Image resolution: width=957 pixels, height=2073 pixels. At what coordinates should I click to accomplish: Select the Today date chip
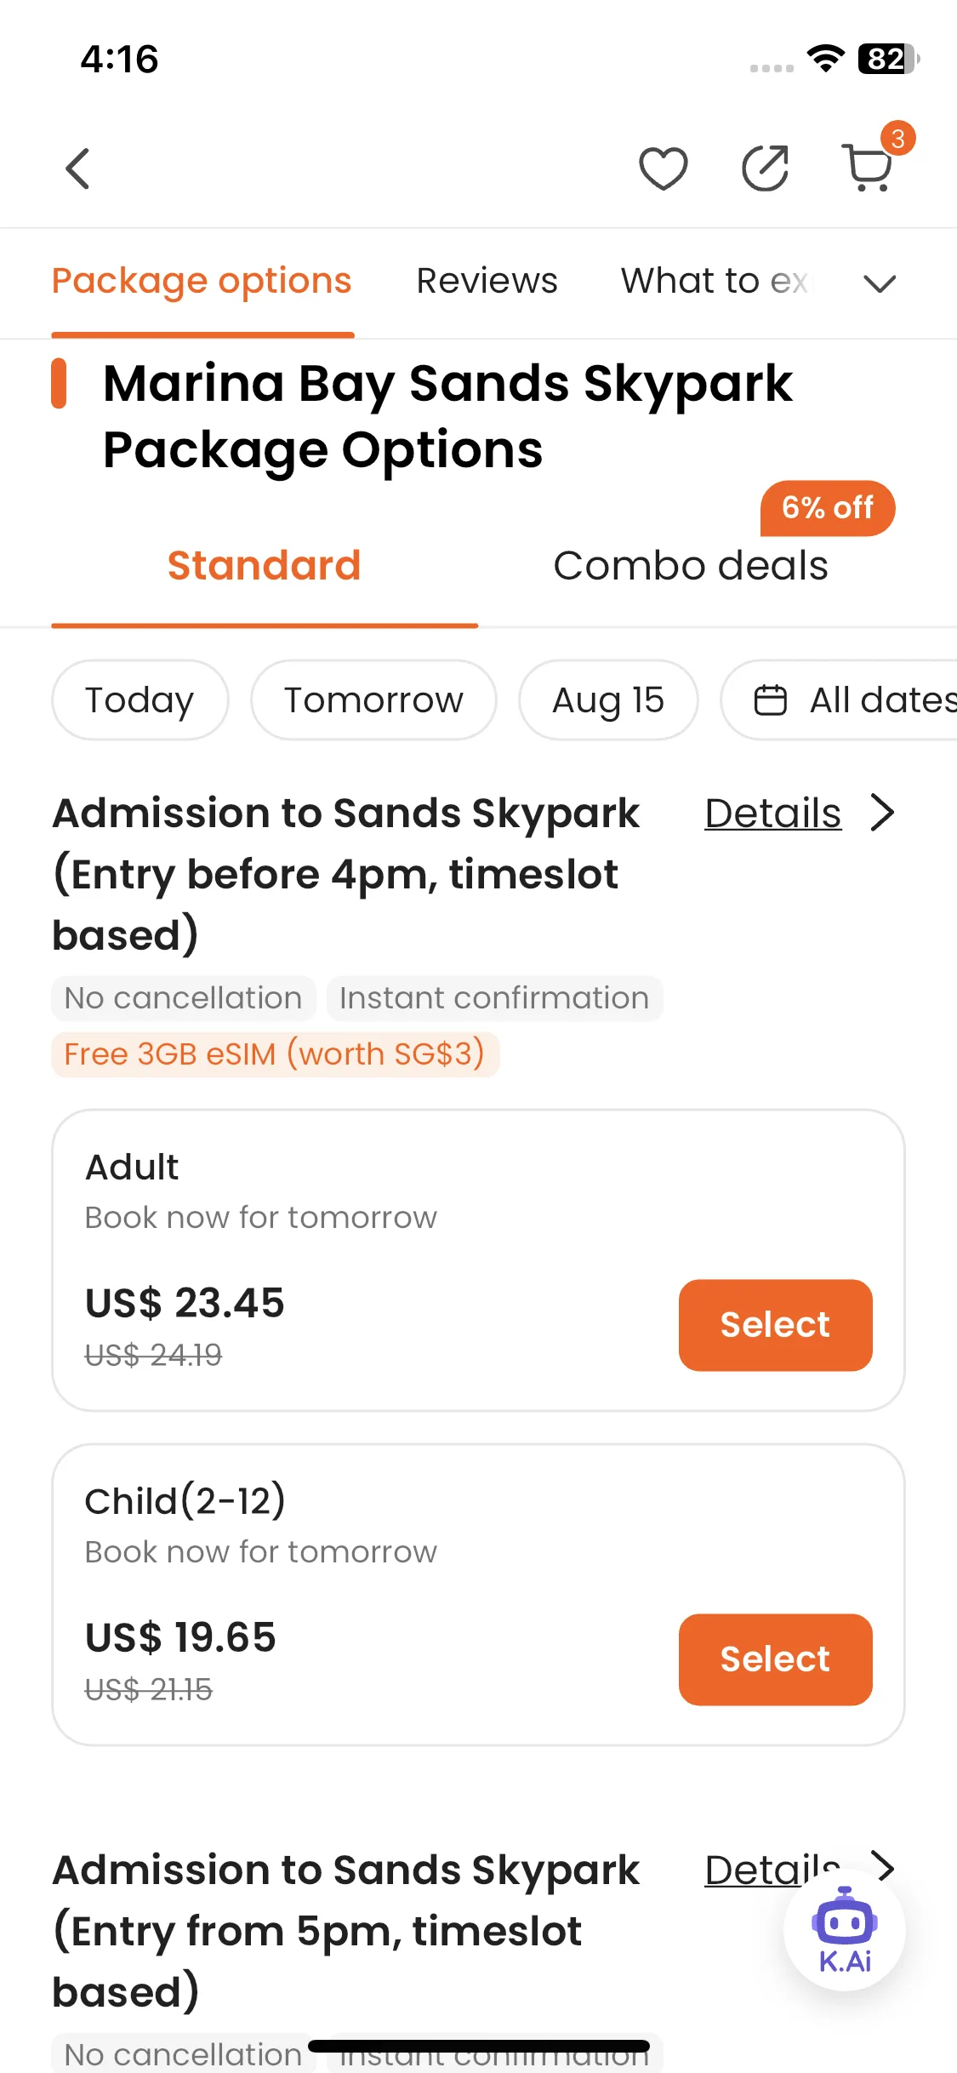pos(140,700)
